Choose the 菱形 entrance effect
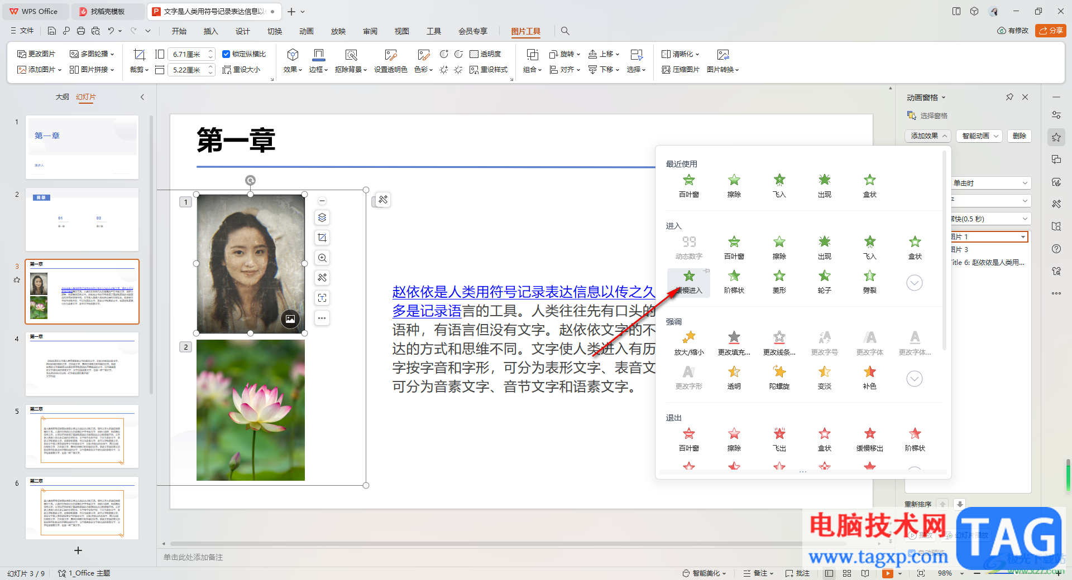1072x580 pixels. [779, 283]
